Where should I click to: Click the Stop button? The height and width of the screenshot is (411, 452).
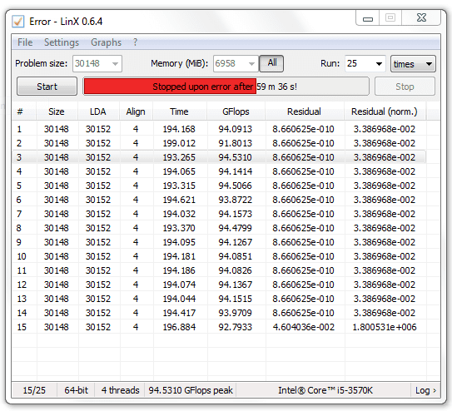405,87
